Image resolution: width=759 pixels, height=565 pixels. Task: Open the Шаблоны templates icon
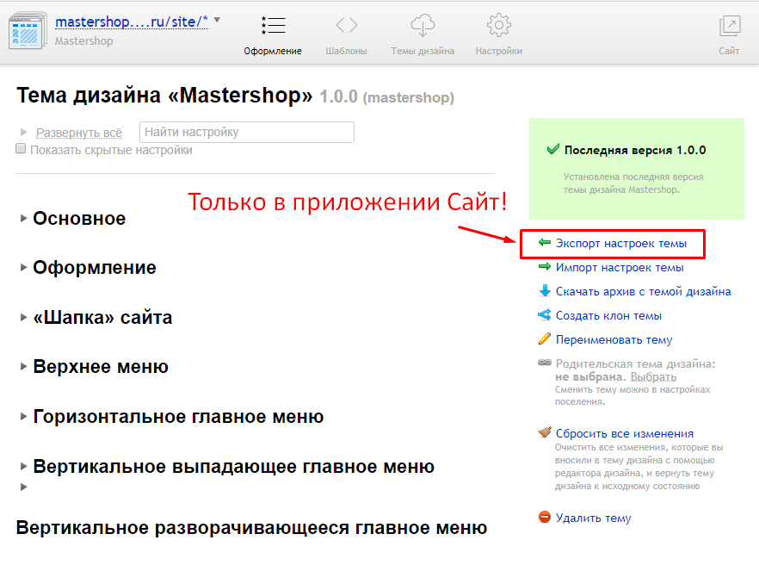[347, 26]
